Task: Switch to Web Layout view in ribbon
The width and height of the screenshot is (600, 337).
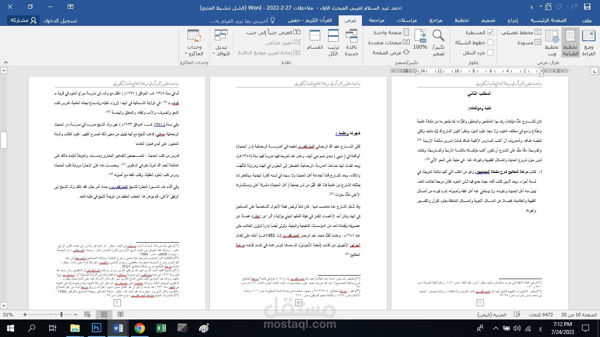Action: coord(551,43)
